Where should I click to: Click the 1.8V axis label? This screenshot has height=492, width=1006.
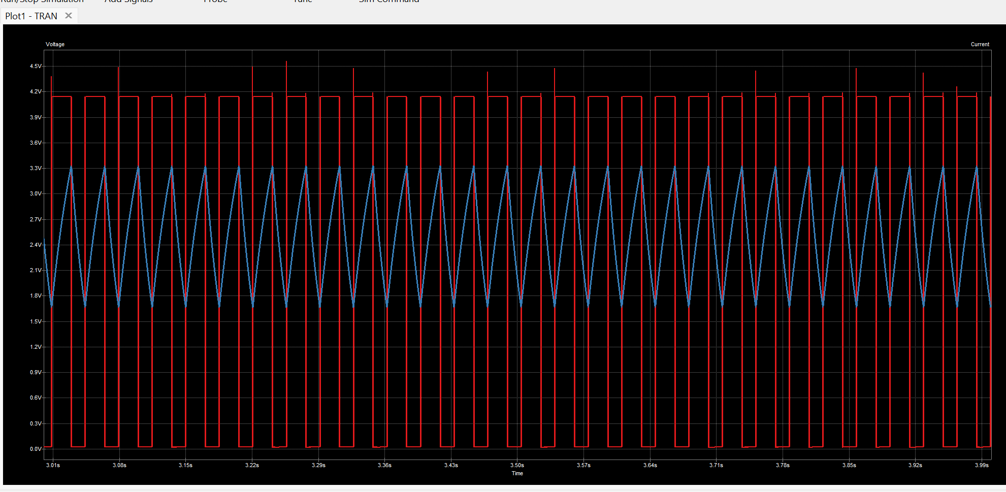(36, 296)
